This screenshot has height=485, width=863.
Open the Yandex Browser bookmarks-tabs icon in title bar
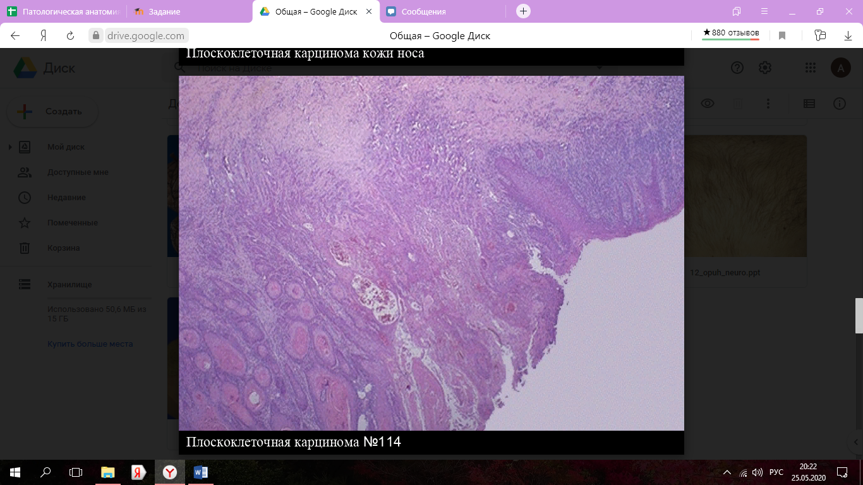tap(737, 11)
